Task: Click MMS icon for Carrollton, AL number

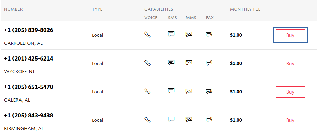Action: (x=189, y=34)
